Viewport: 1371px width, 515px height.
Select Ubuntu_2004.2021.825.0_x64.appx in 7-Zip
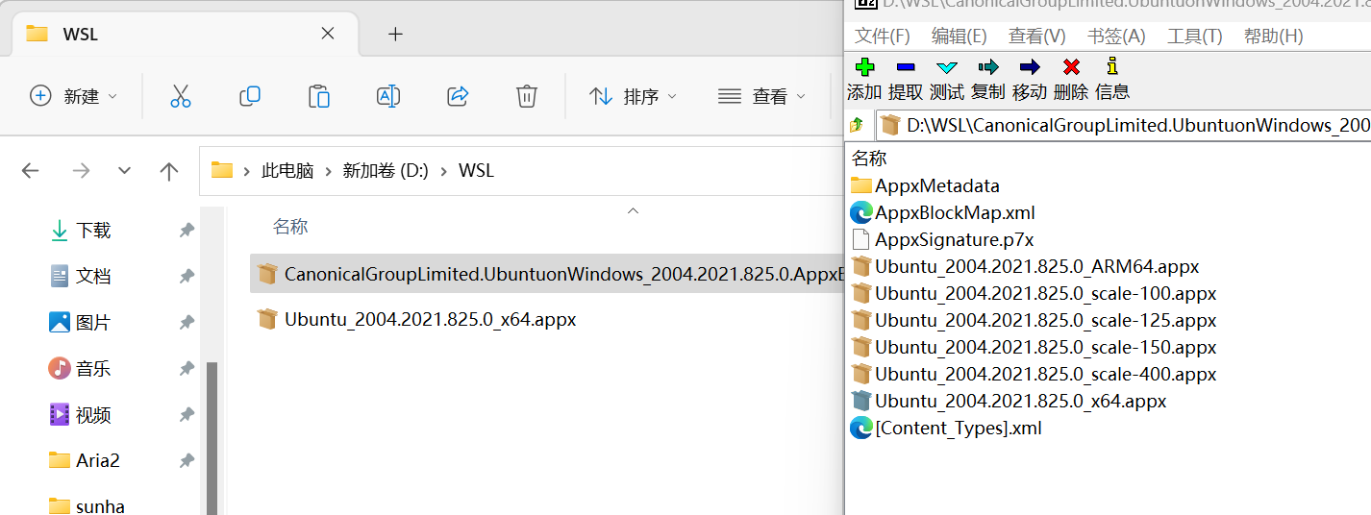[x=1008, y=401]
